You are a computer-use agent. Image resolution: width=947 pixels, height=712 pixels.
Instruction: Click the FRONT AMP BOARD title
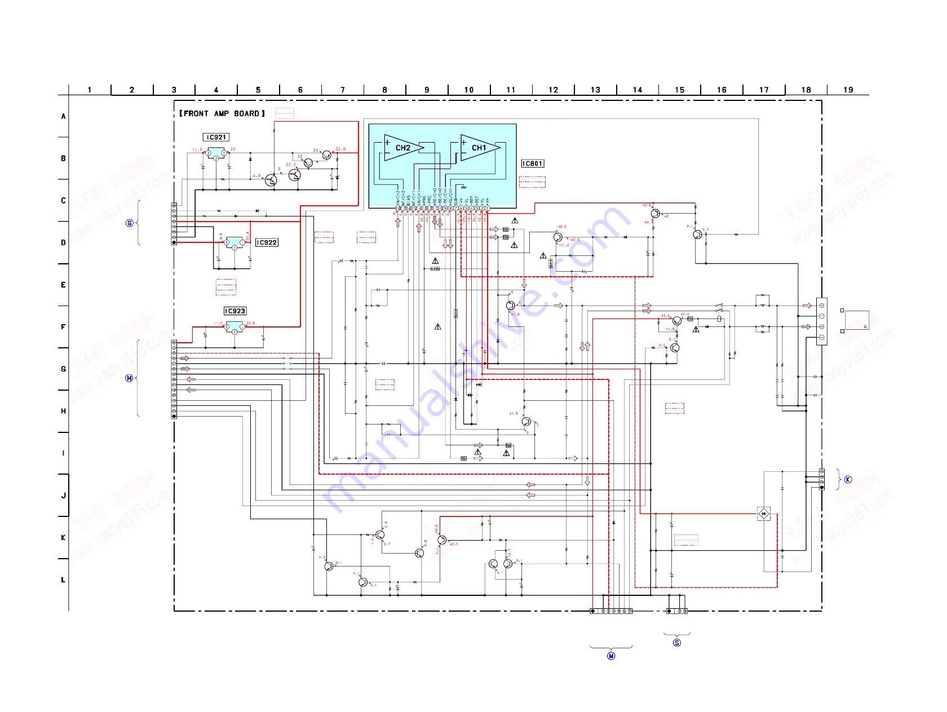tap(222, 113)
